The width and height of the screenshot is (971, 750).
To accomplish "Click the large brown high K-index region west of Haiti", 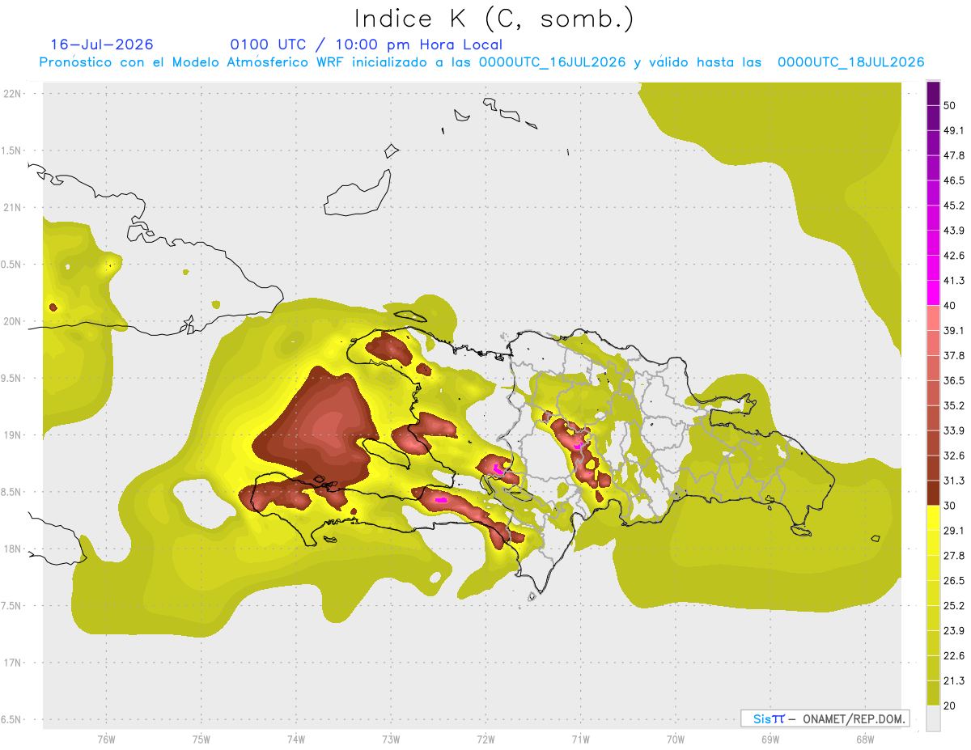I will tap(320, 427).
